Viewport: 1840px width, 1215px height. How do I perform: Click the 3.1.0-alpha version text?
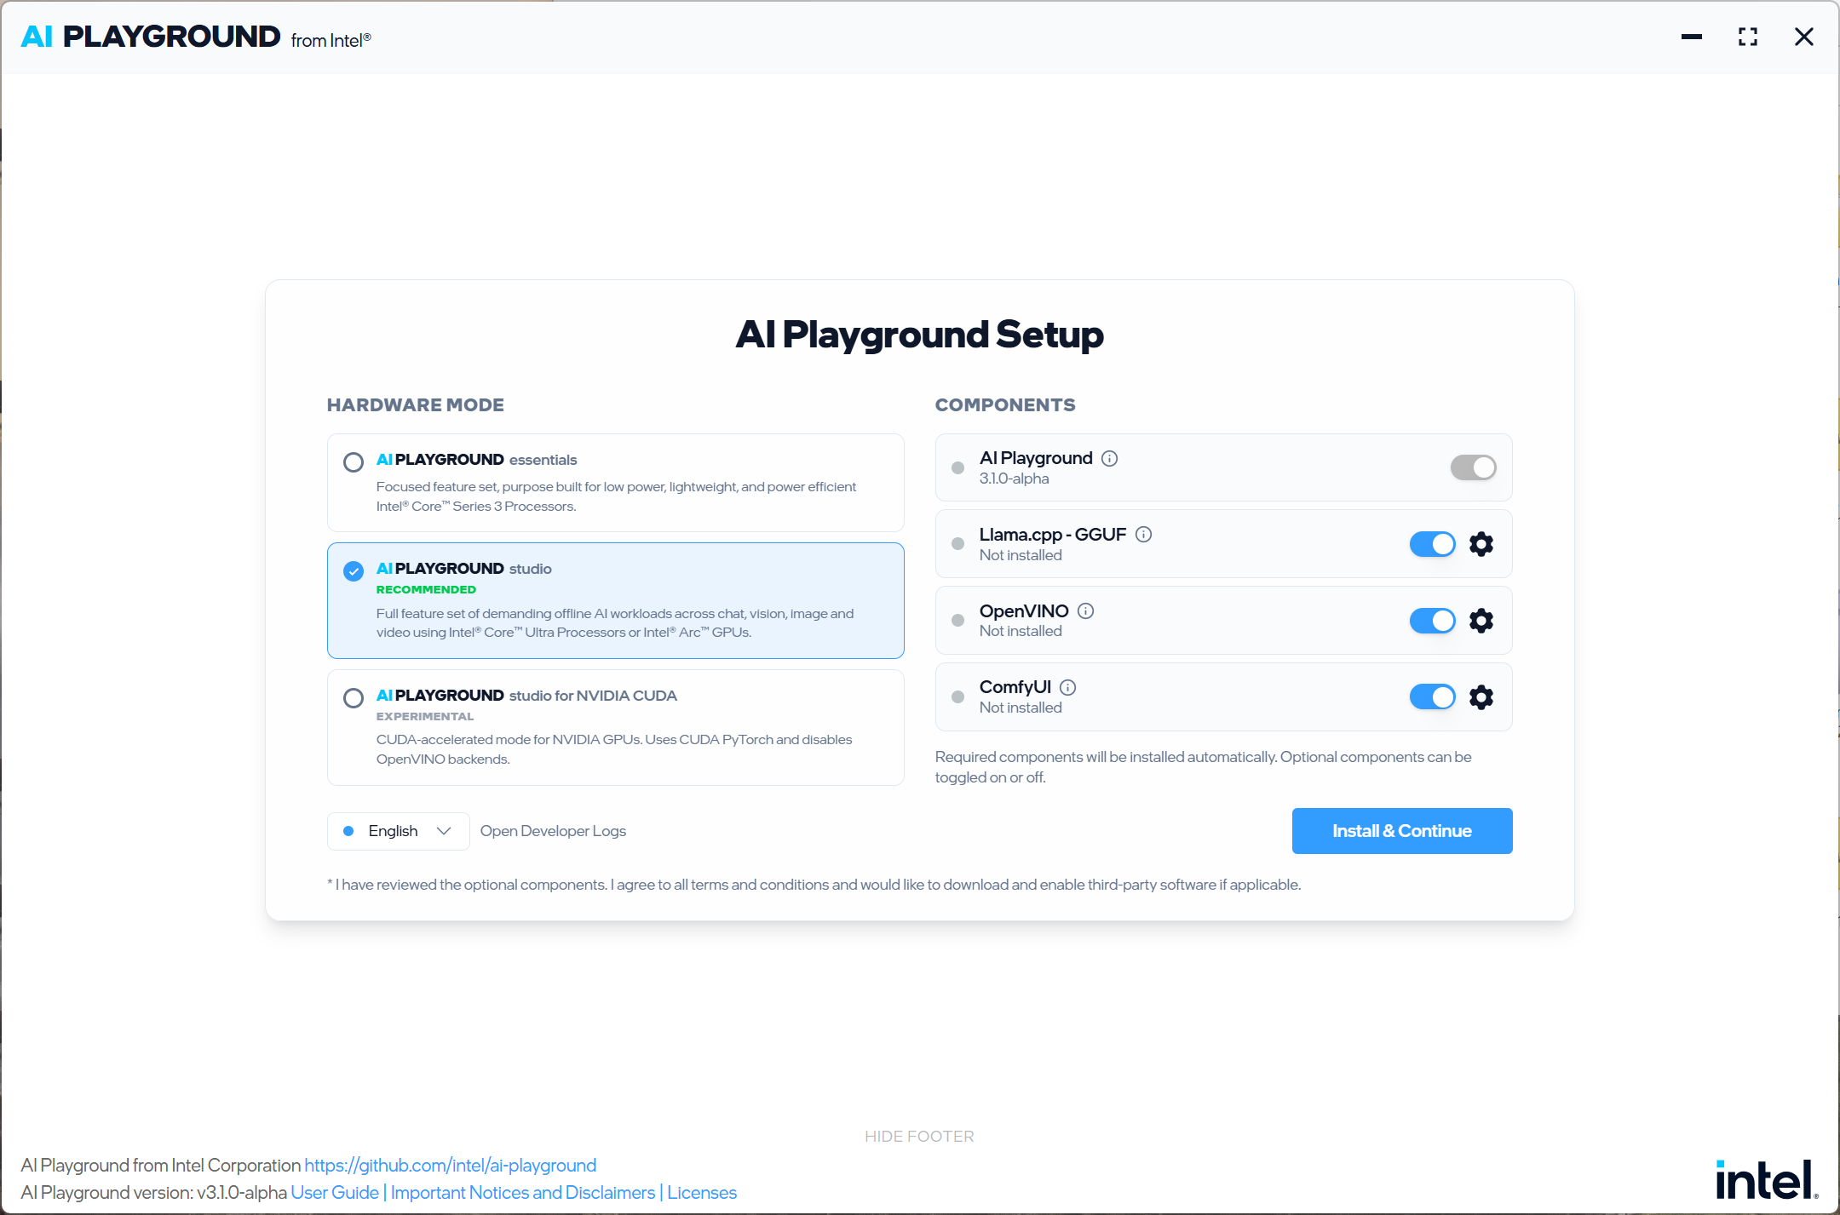(1015, 479)
